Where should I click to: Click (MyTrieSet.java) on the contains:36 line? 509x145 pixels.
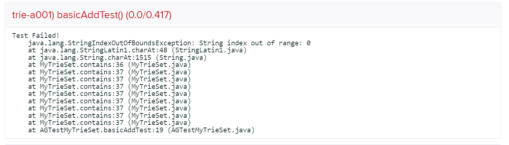(159, 65)
